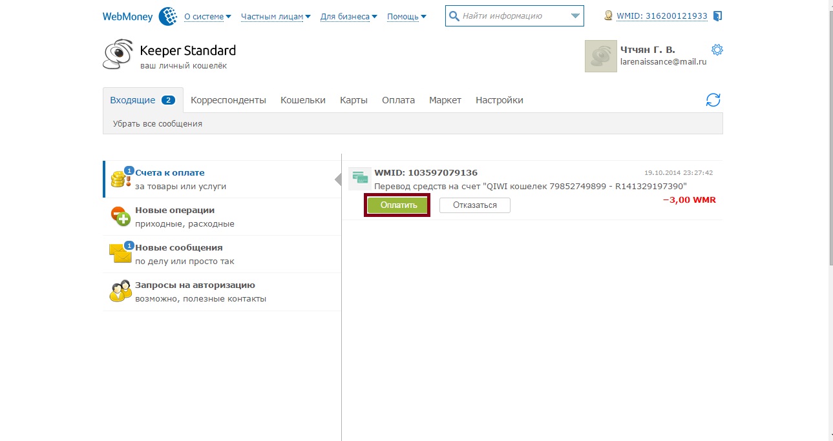The image size is (833, 441).
Task: Expand the 'Помощь' dropdown menu
Action: 406,17
